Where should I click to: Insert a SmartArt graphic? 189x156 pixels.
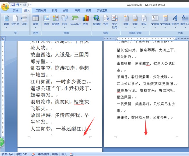[75, 20]
